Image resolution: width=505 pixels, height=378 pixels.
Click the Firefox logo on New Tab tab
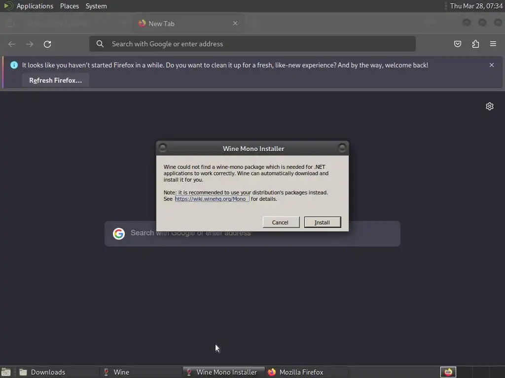click(x=142, y=23)
